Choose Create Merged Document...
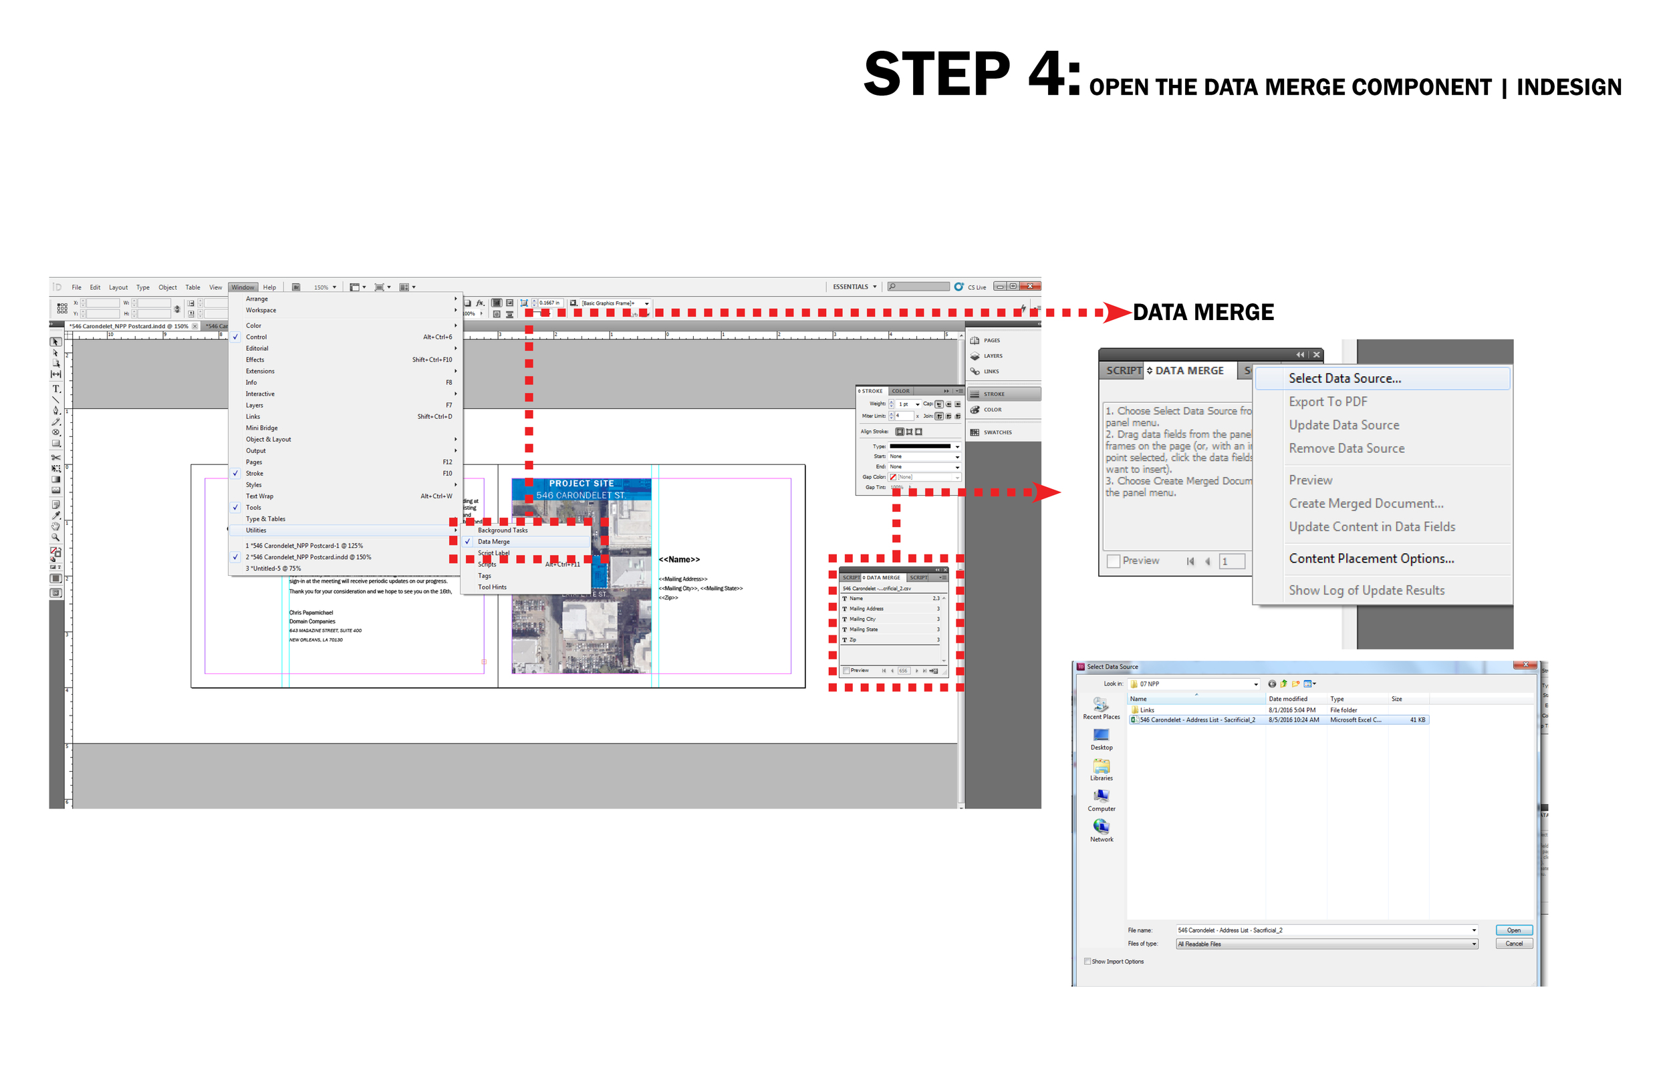 pos(1366,503)
